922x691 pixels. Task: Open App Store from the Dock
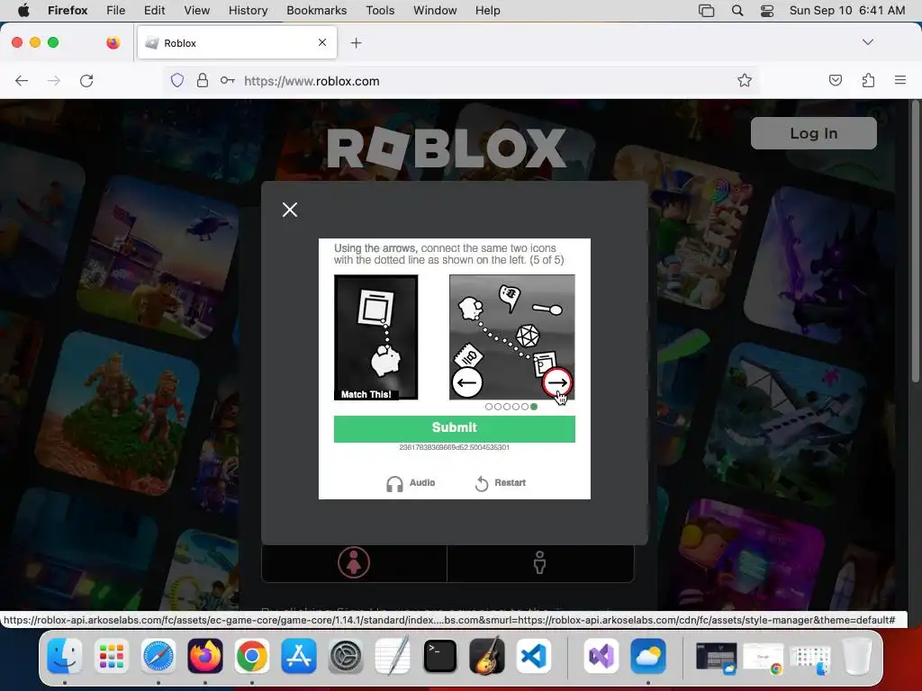[299, 656]
